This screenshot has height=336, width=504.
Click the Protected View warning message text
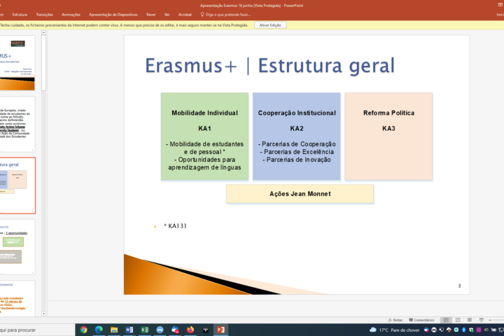[124, 25]
